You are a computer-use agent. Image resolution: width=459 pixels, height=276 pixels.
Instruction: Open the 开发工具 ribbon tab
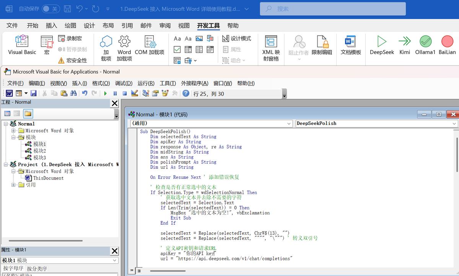point(208,26)
